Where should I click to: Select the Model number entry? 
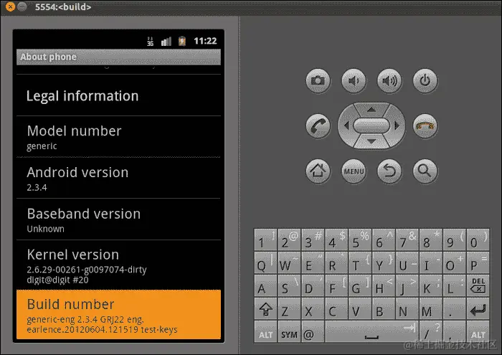pos(118,137)
